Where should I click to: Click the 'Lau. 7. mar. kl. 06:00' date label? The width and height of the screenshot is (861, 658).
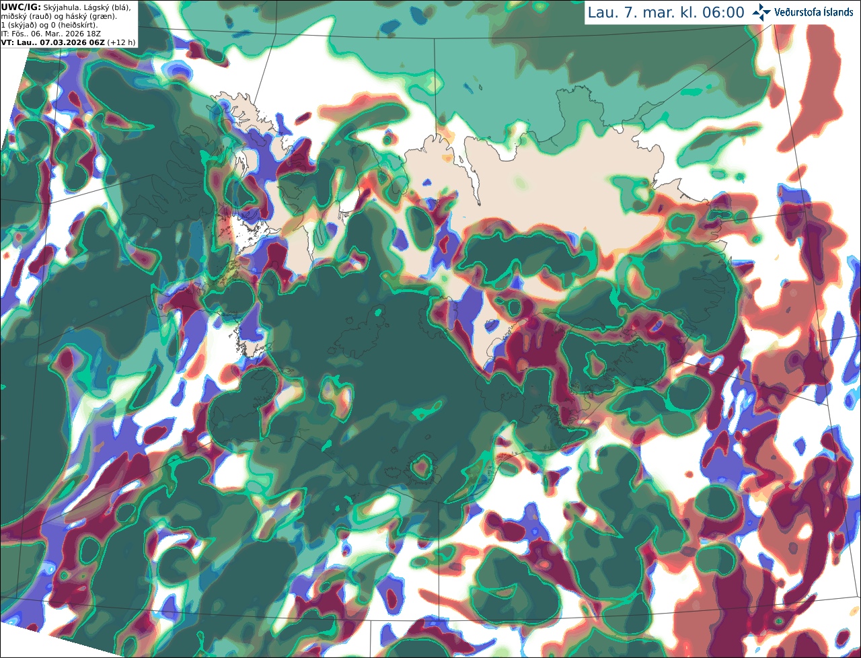(x=666, y=12)
